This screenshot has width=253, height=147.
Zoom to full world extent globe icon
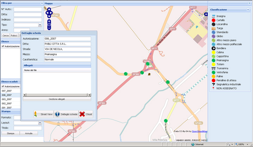pyautogui.click(x=49, y=25)
